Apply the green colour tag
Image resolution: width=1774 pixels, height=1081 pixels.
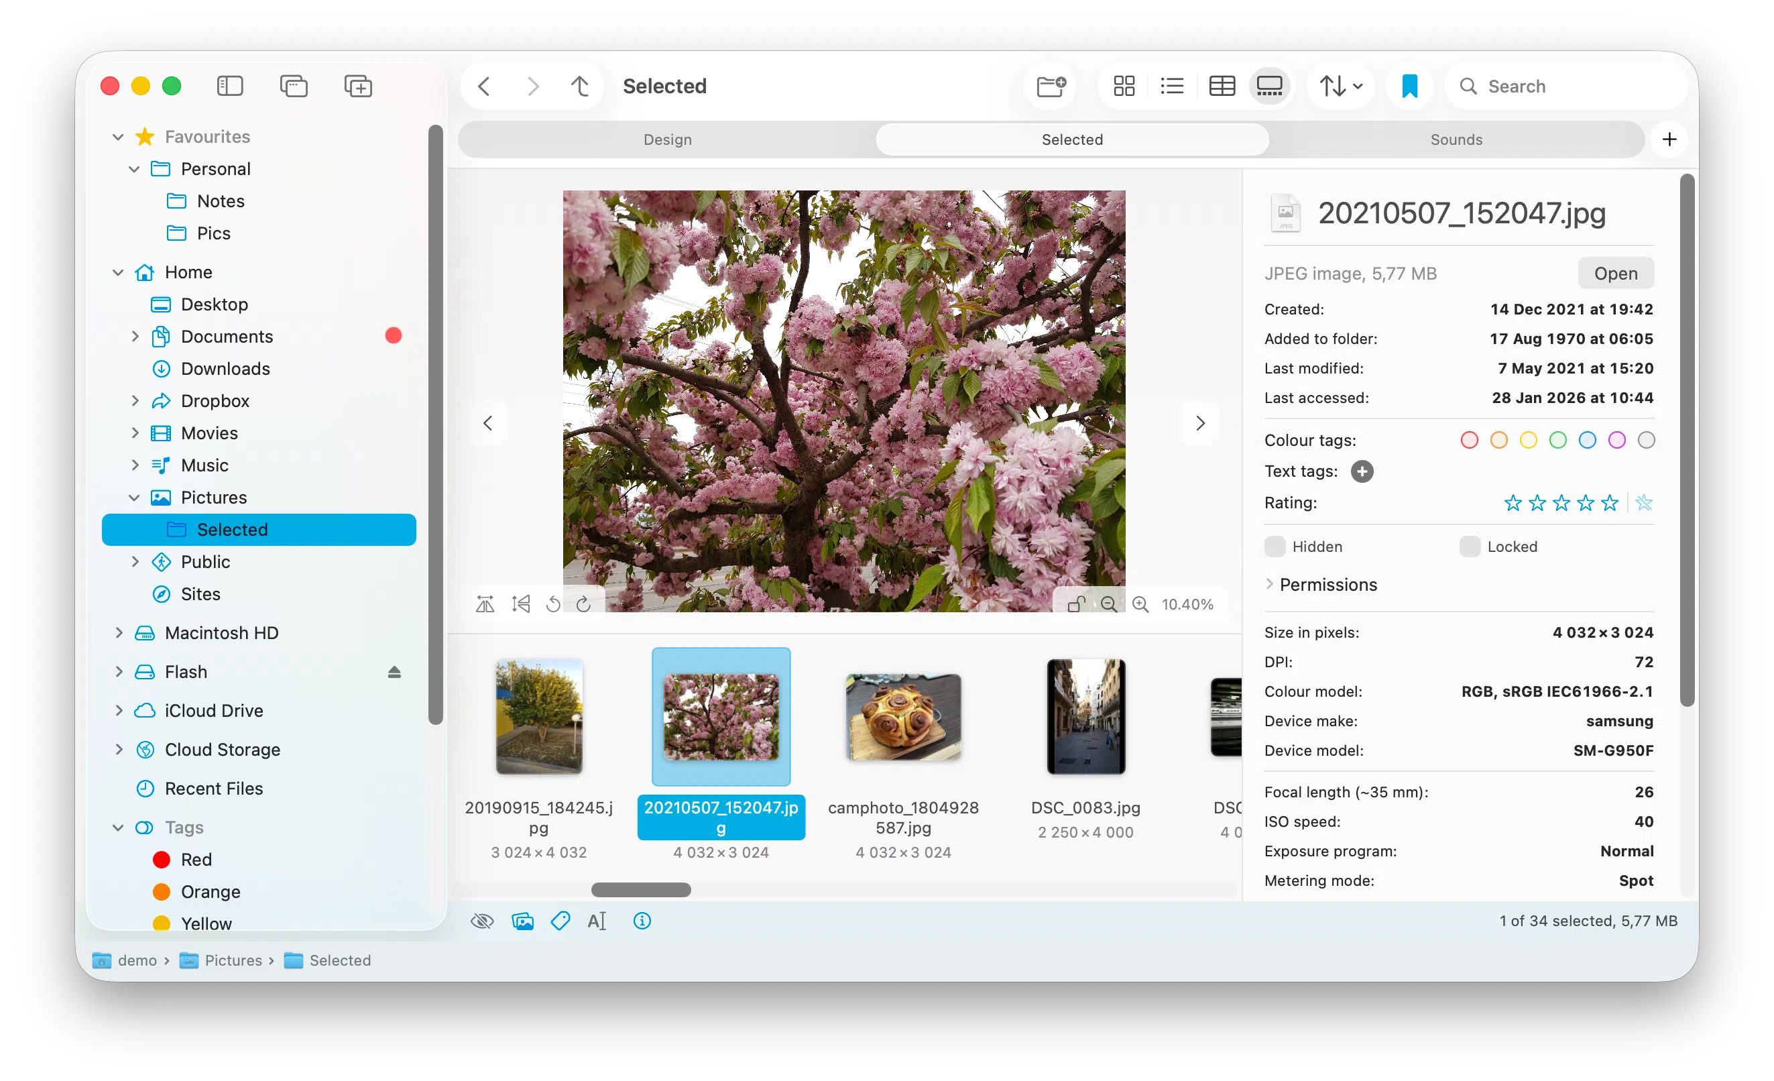point(1557,440)
